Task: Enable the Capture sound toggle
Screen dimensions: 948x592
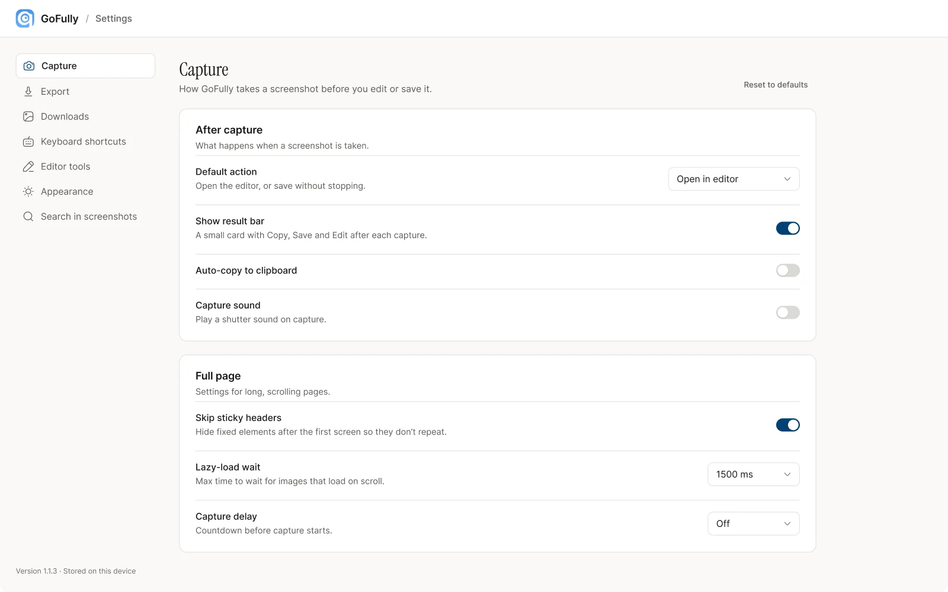Action: (x=787, y=312)
